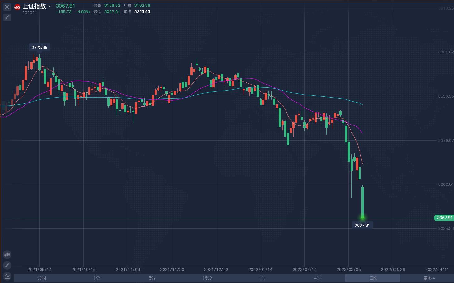
Task: Switch to the 1时 timeframe tab
Action: pyautogui.click(x=262, y=278)
